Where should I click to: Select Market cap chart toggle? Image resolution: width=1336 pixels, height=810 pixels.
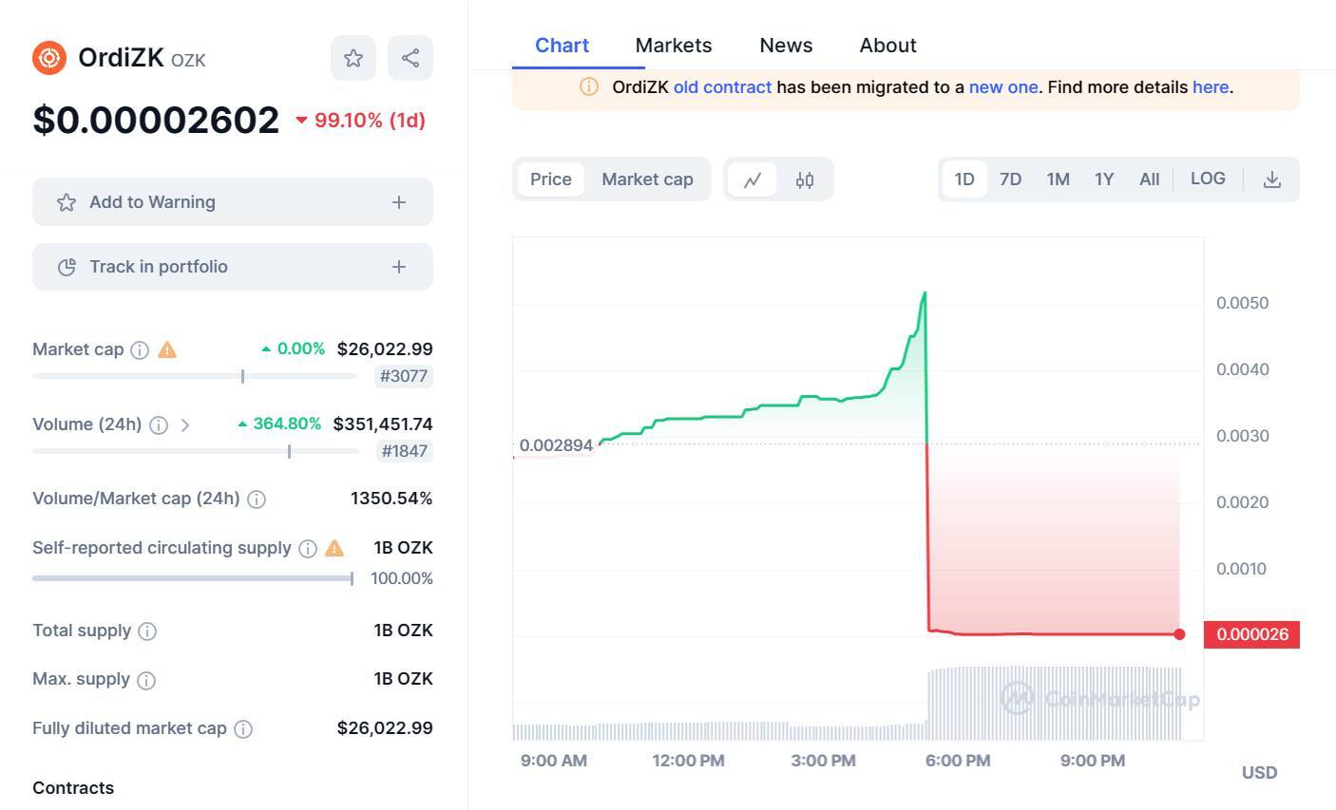point(648,179)
